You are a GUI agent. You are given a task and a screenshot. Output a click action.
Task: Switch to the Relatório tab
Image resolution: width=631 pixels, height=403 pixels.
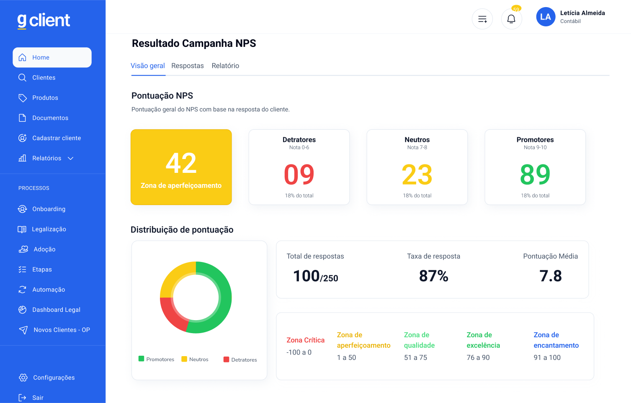[225, 66]
